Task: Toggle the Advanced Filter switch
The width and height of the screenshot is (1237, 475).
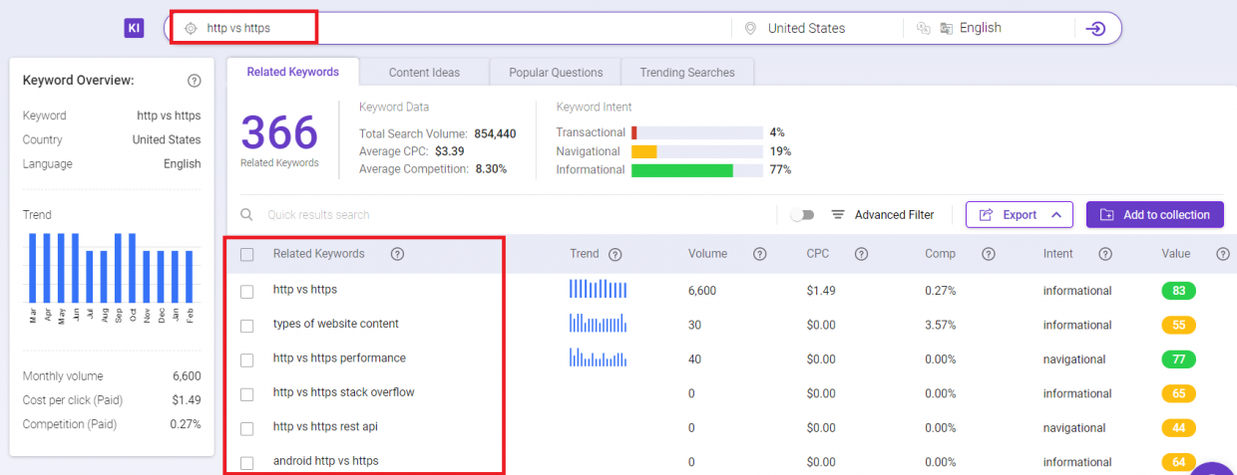Action: tap(802, 214)
